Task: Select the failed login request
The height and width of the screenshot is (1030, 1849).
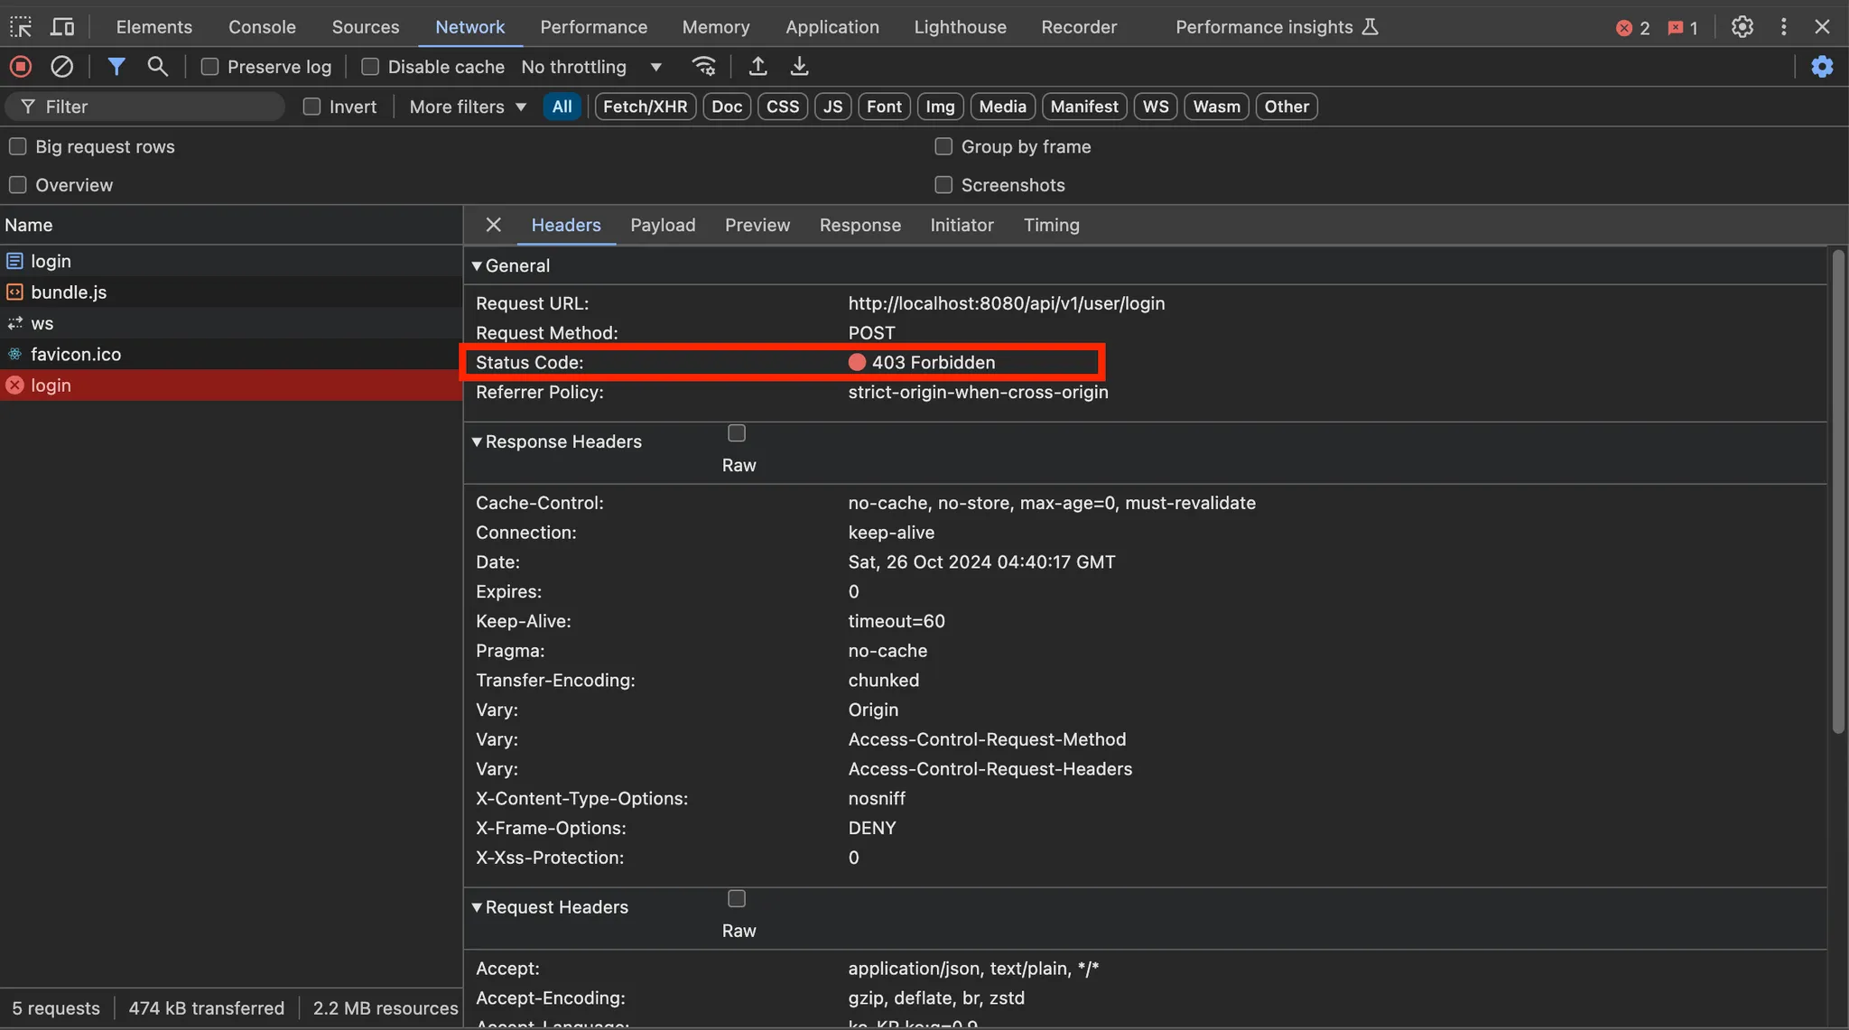Action: pyautogui.click(x=51, y=385)
